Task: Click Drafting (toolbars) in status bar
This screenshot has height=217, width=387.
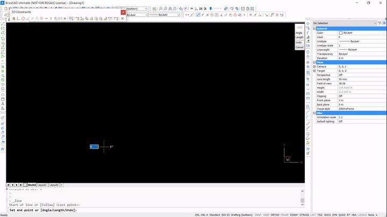Action: (242, 215)
